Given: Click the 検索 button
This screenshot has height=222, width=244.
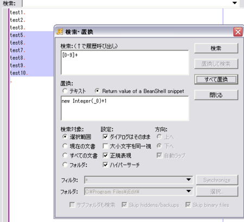Looking at the screenshot, I should pos(216,48).
